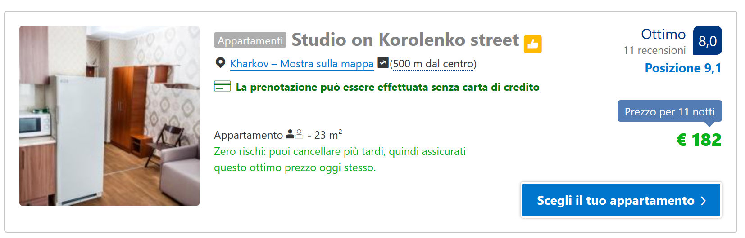745x238 pixels.
Task: Click the icon beside the distance from centre
Action: coord(383,63)
